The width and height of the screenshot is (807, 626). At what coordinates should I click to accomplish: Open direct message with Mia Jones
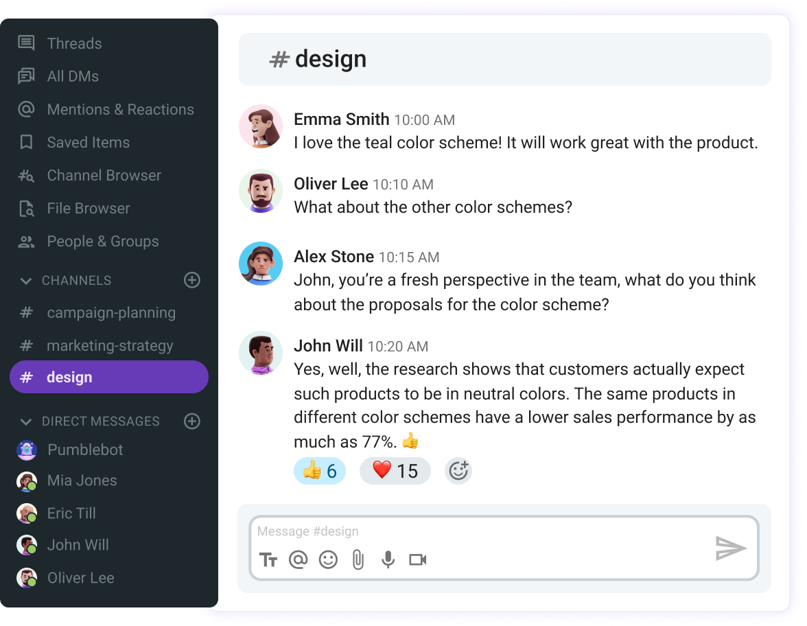pyautogui.click(x=82, y=480)
